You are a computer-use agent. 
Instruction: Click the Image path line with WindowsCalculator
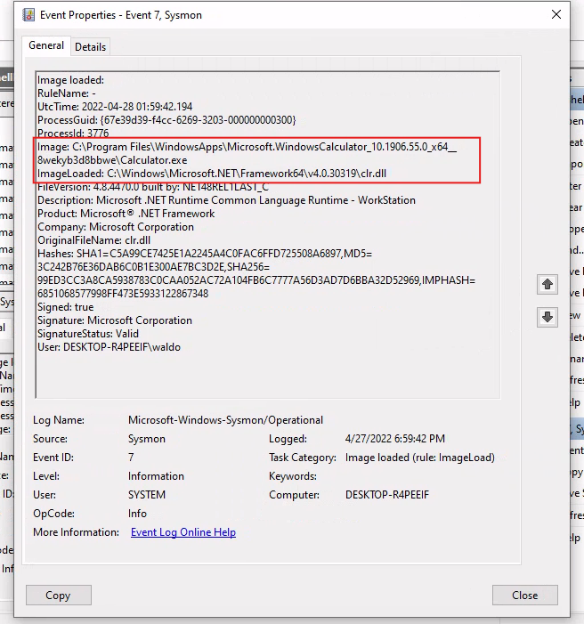247,147
